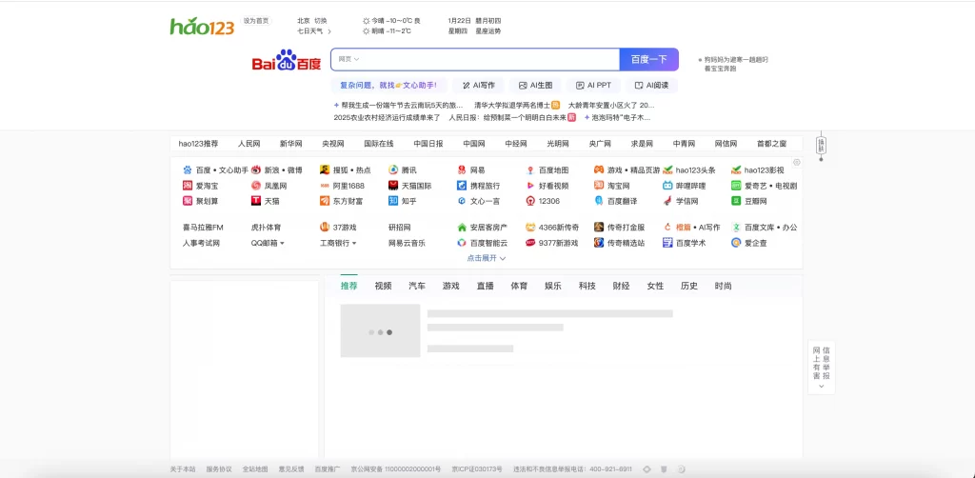Screen dimensions: 975x478
Task: Click the green 豆 icon beside 豆瓣网
Action: tap(736, 201)
